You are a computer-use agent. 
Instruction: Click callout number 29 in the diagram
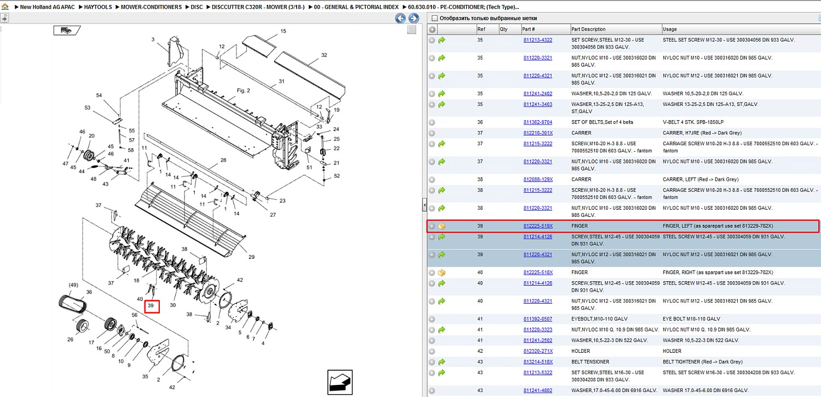point(251,257)
